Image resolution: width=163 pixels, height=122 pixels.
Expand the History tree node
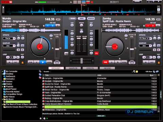2,84
